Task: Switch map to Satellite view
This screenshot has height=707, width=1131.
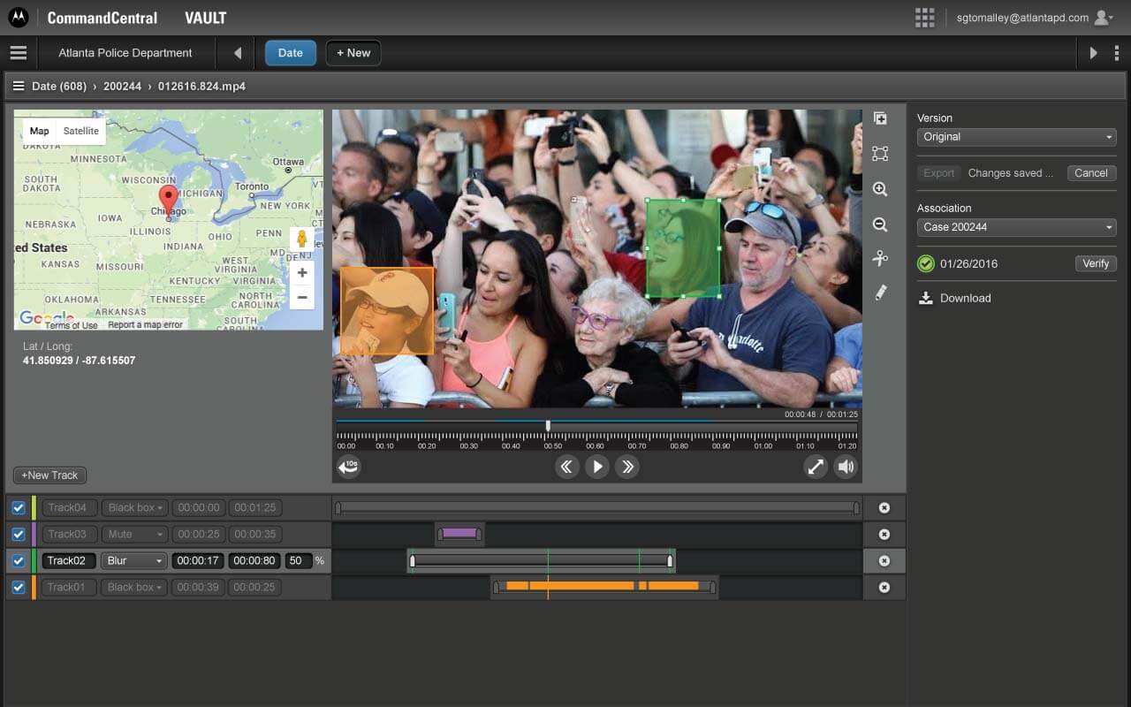Action: (x=81, y=131)
